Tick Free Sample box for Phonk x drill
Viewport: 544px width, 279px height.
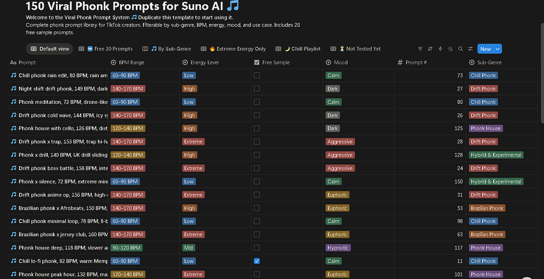[x=257, y=155]
